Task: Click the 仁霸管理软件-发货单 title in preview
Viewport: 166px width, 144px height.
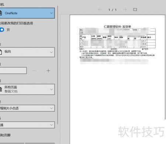Action: [x=117, y=26]
